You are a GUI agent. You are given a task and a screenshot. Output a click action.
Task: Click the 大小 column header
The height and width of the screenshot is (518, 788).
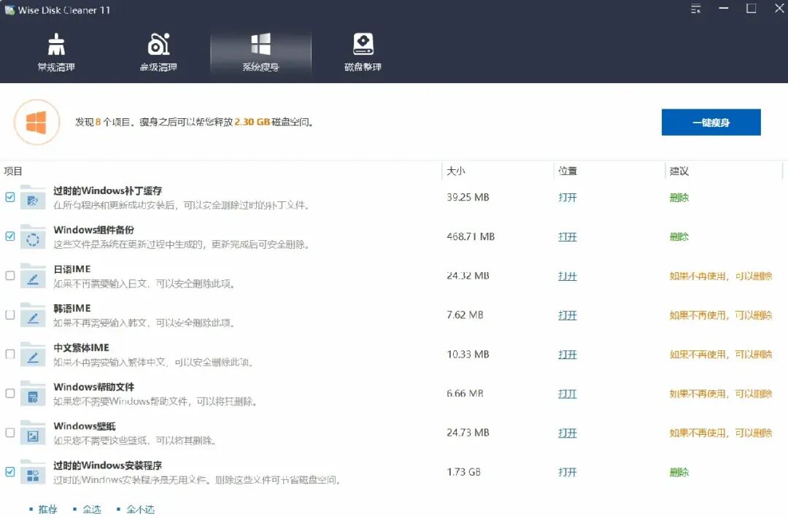coord(456,171)
